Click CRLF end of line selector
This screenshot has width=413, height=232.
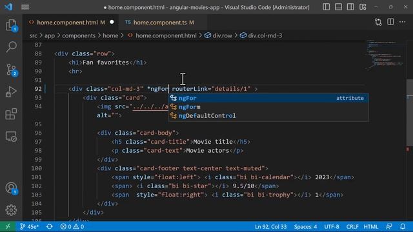(352, 226)
